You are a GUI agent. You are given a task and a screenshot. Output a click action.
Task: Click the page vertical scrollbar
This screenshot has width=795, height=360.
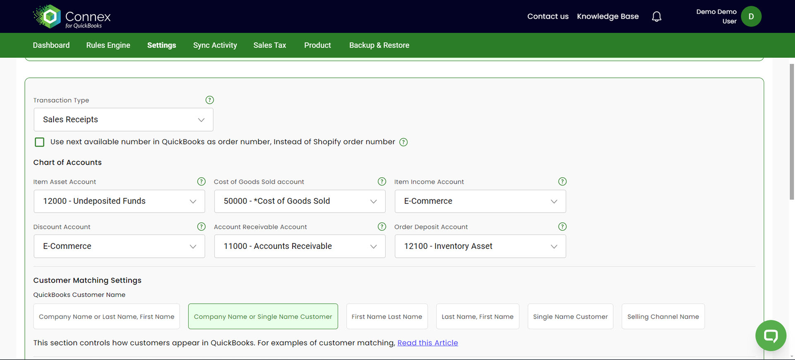click(792, 132)
